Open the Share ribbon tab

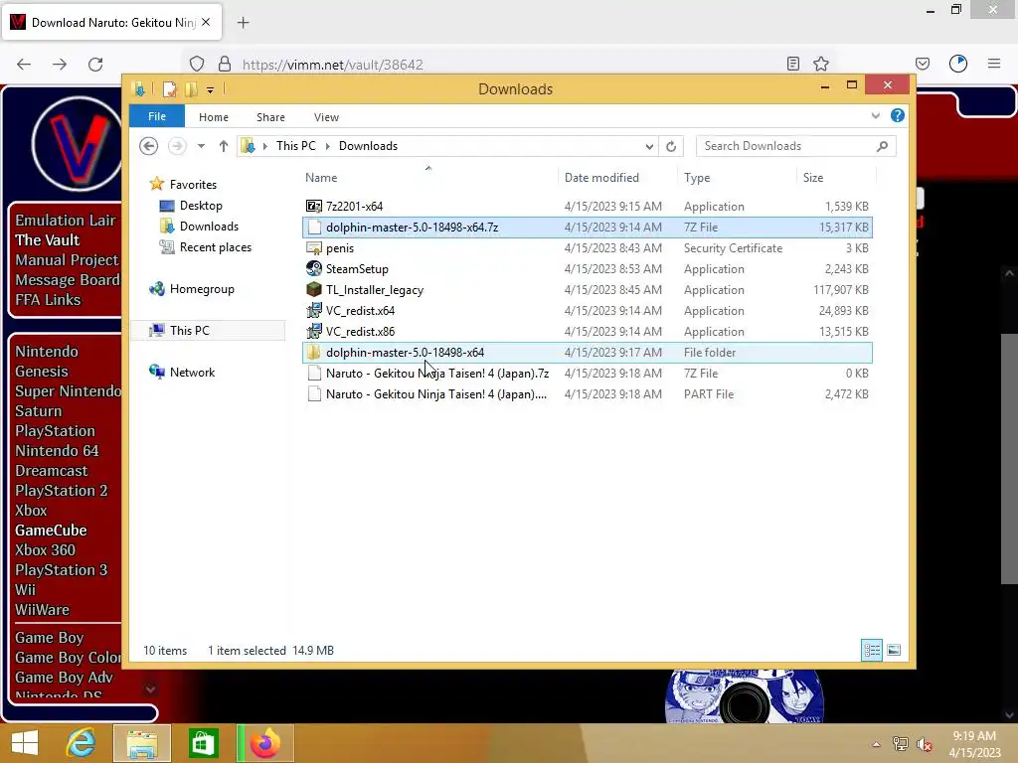coord(270,117)
